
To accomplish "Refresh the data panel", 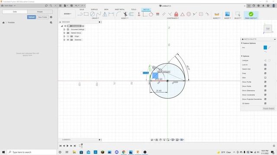I will tap(46, 6).
